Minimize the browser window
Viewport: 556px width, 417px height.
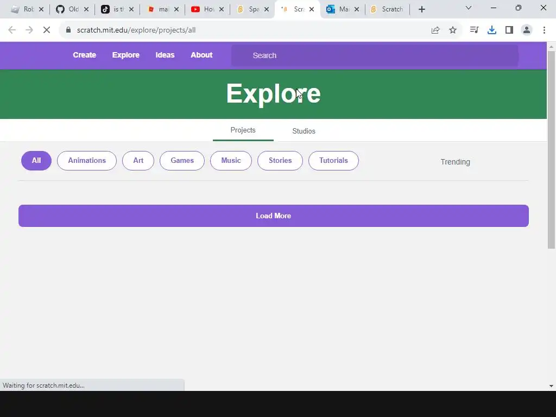[x=493, y=8]
